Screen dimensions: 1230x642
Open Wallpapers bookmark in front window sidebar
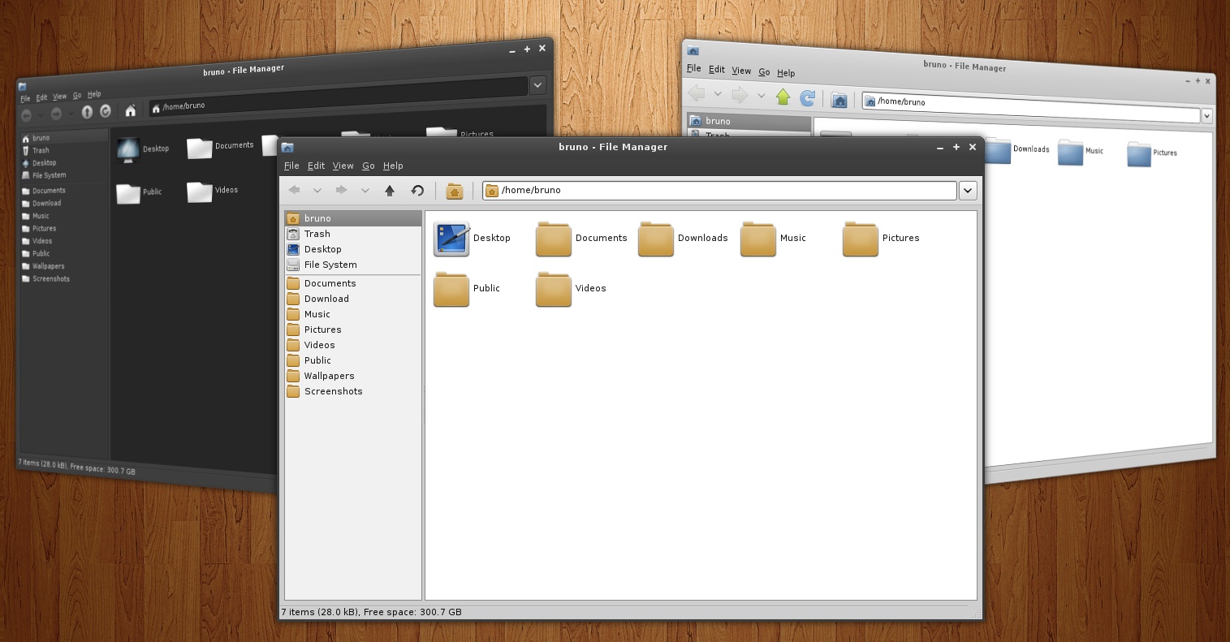[x=353, y=376]
